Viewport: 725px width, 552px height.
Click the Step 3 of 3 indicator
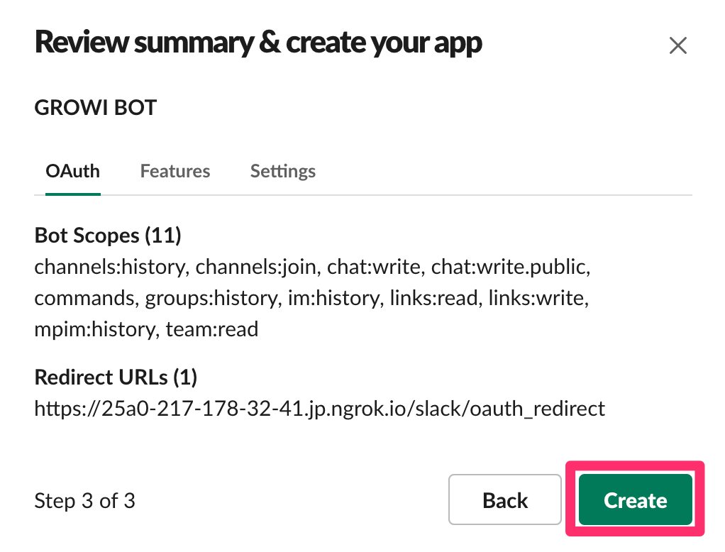(x=84, y=501)
